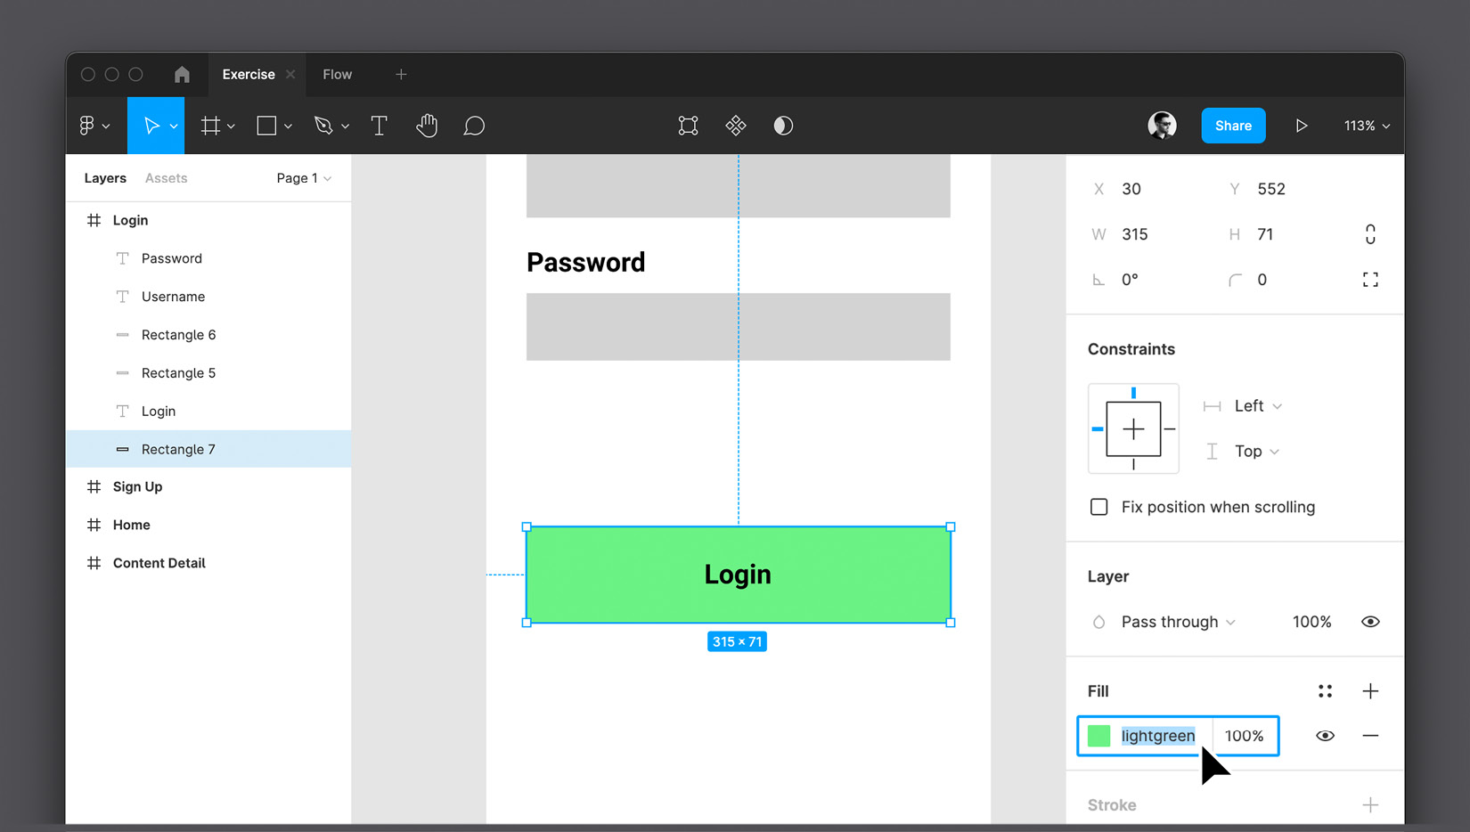Viewport: 1470px width, 832px height.
Task: Open the Comment tool
Action: coord(474,125)
